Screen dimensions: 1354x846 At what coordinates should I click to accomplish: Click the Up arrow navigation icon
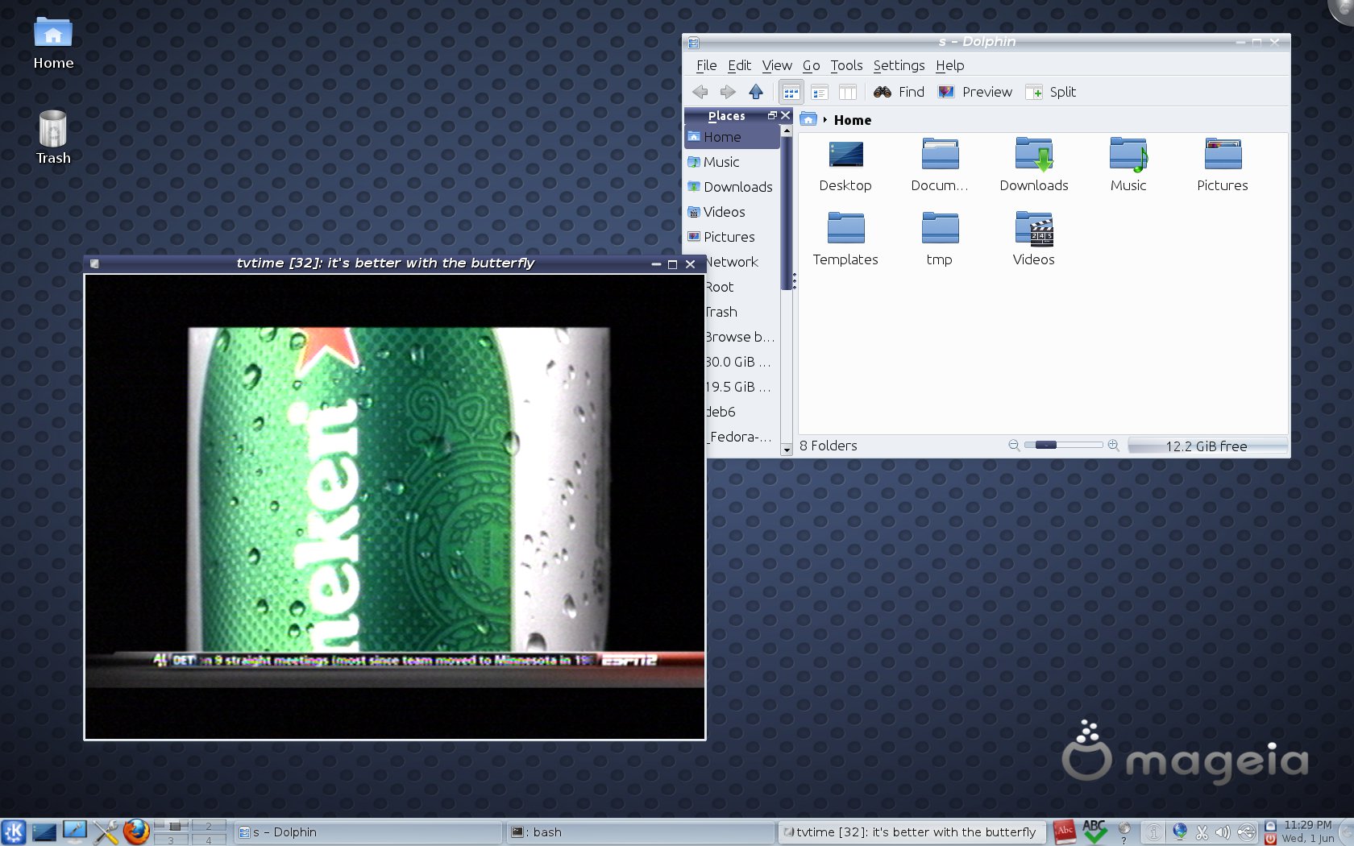755,92
